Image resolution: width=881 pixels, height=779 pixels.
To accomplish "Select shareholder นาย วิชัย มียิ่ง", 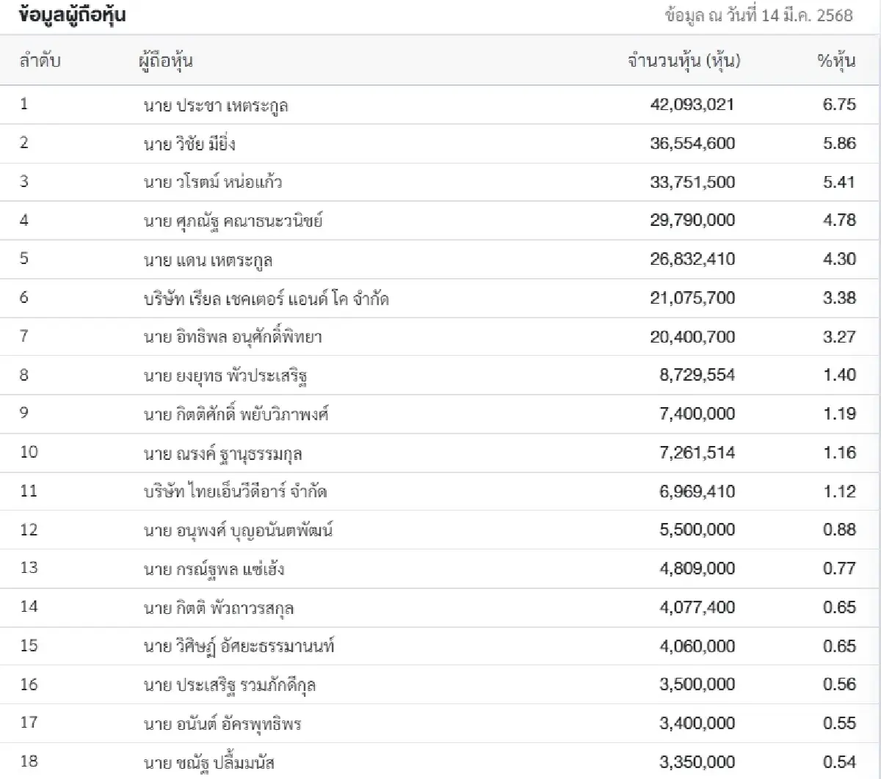I will click(189, 144).
